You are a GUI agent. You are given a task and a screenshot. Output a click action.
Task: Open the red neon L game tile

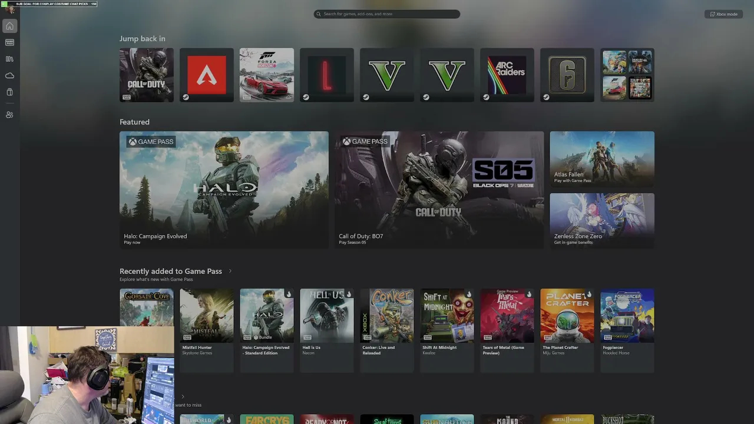click(327, 75)
